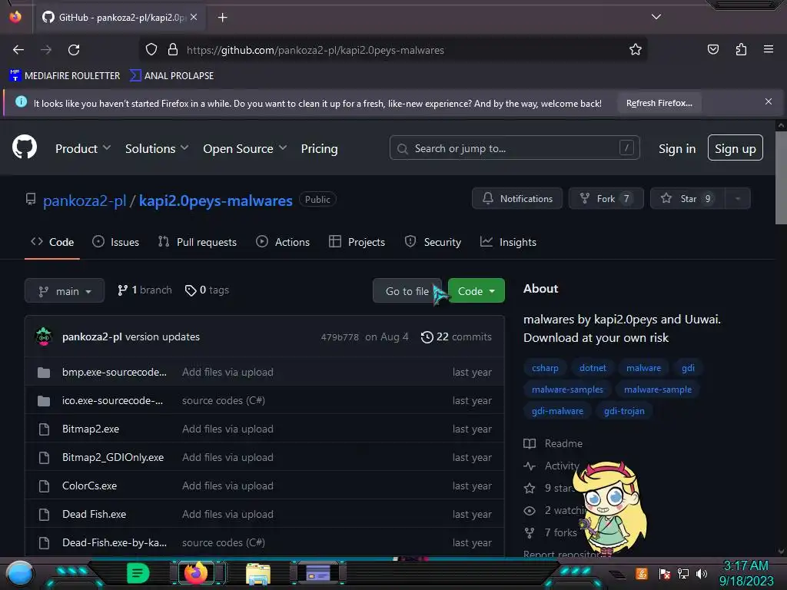Open the extensions puzzle icon
The width and height of the screenshot is (787, 590).
741,49
